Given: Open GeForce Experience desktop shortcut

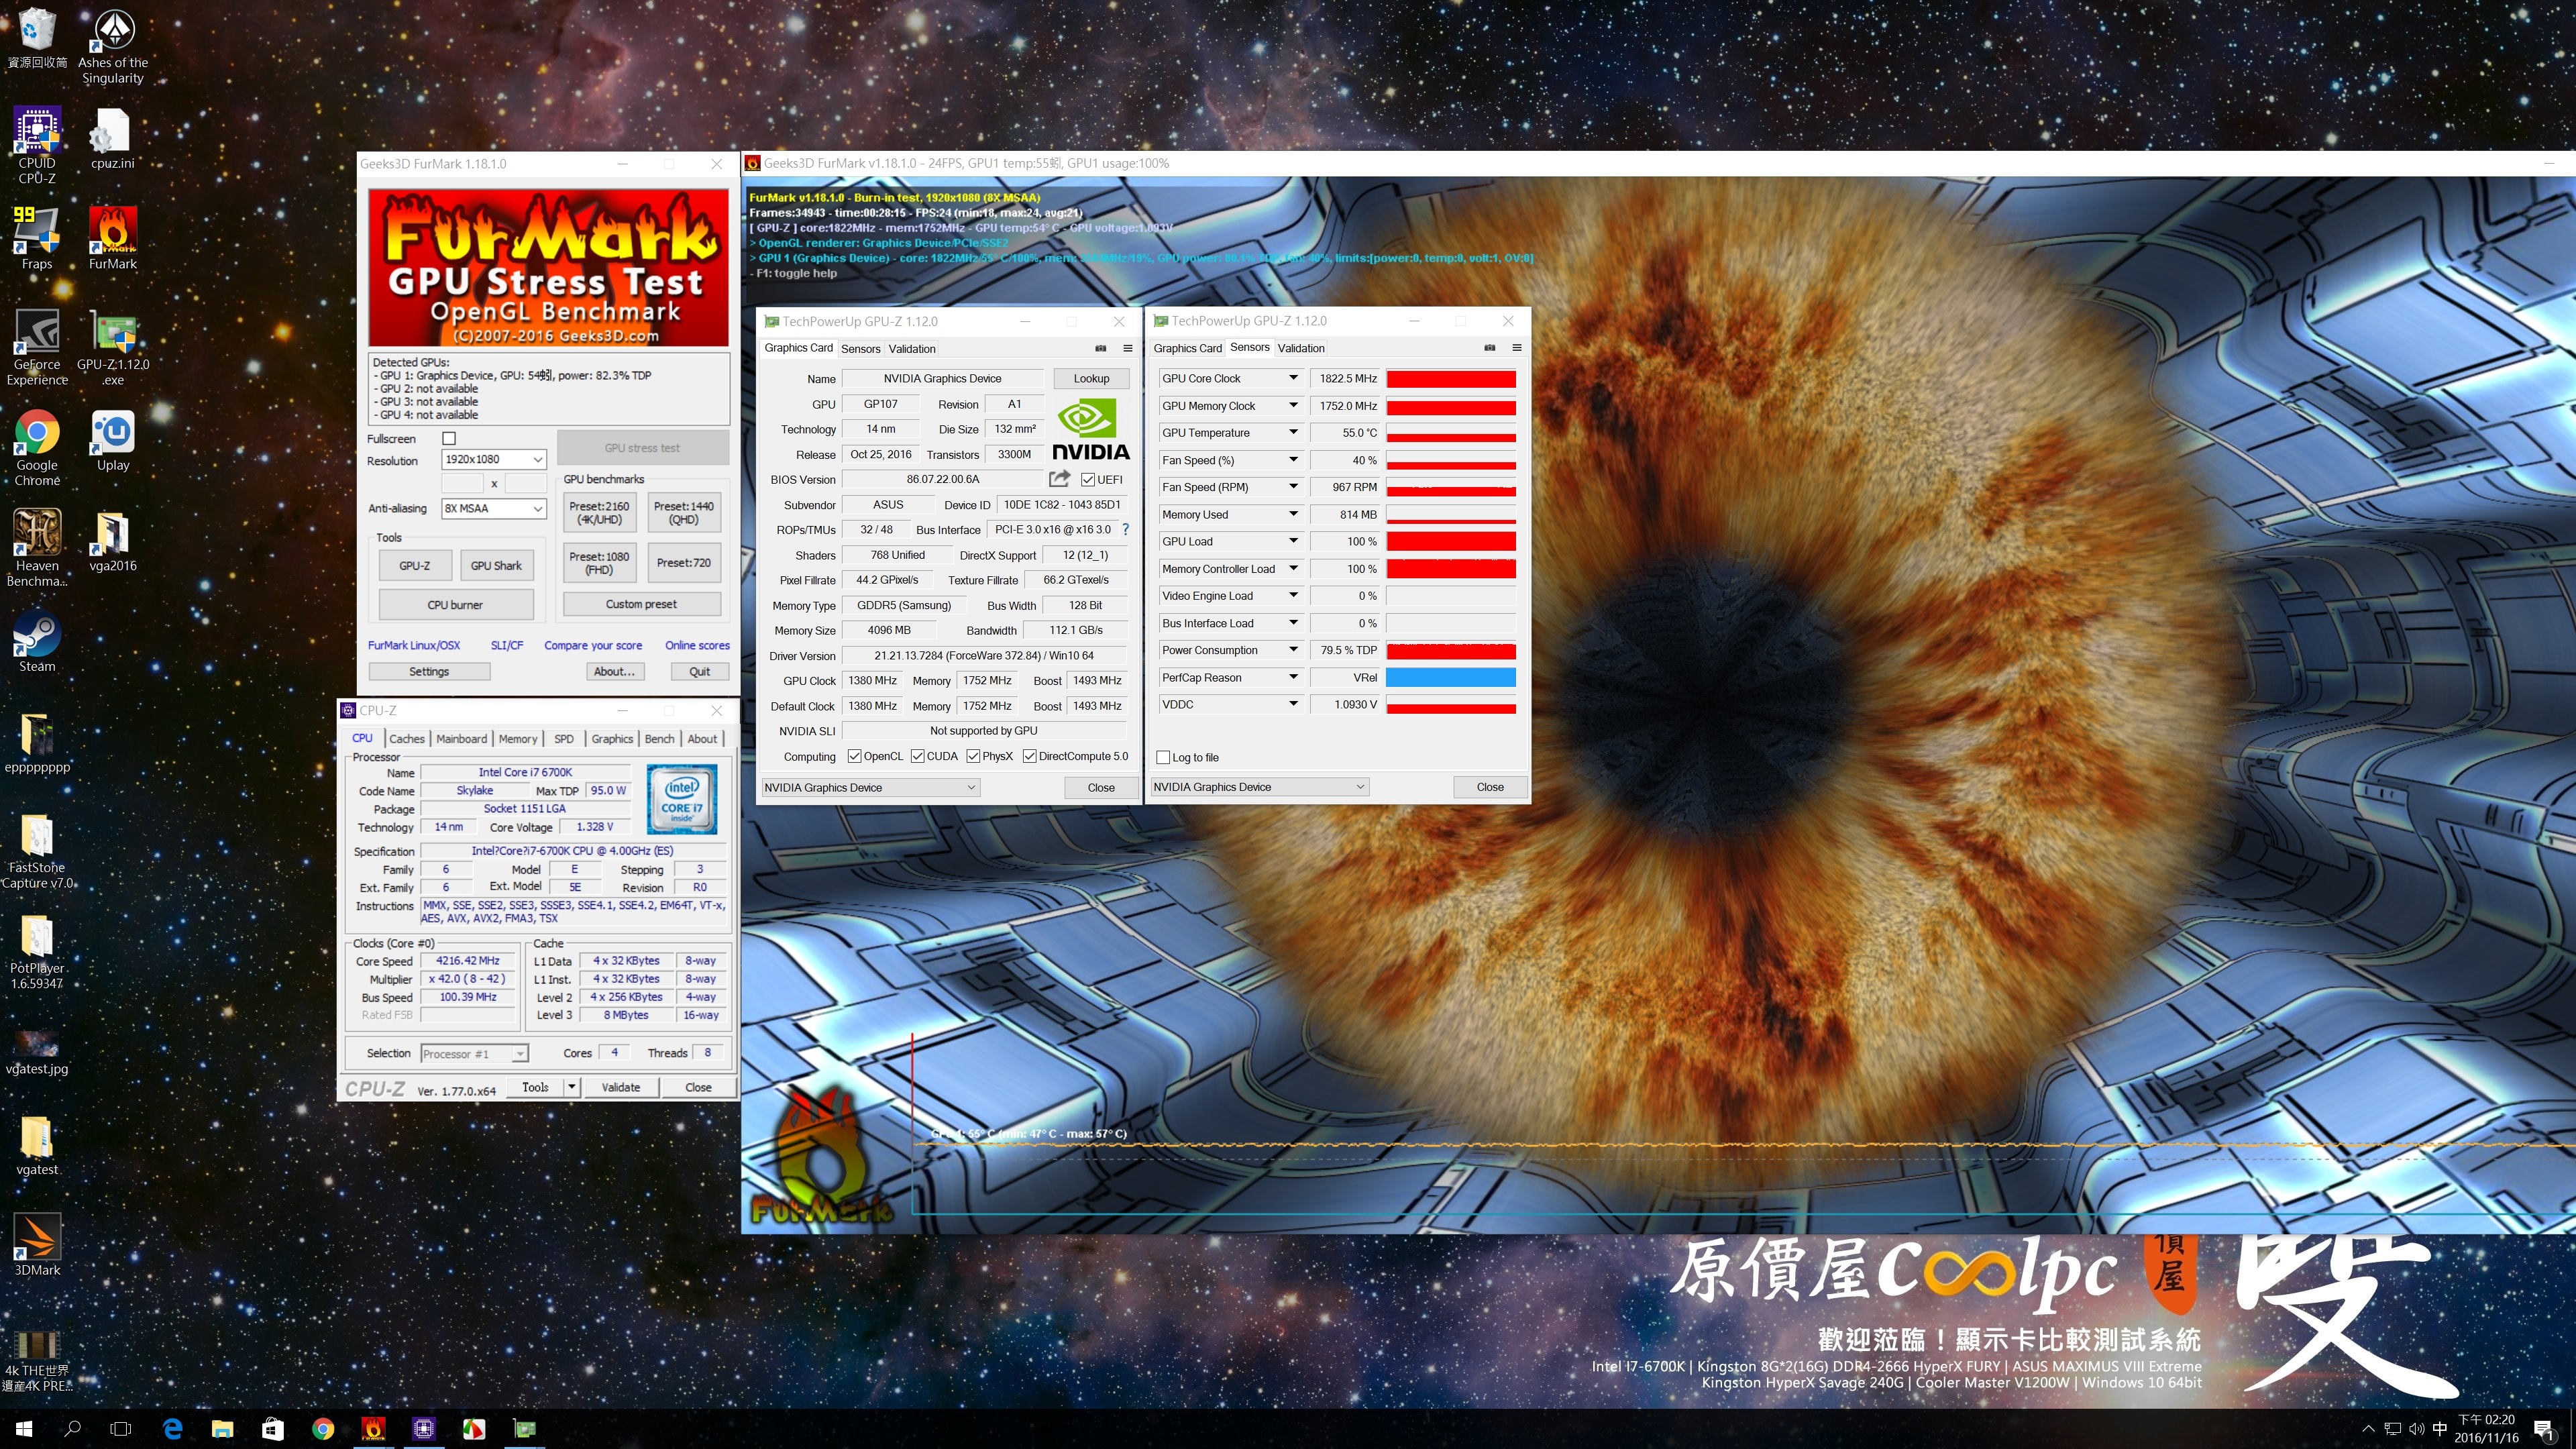Looking at the screenshot, I should 37,347.
